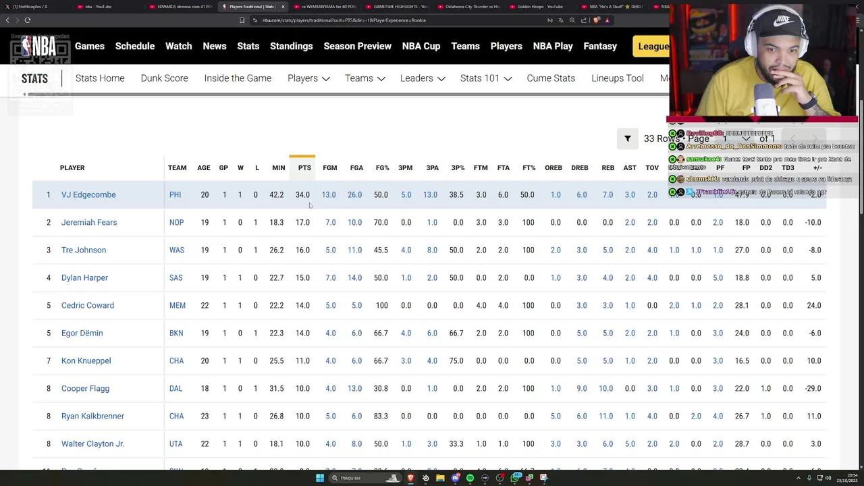Click the DAL team link
This screenshot has height=486, width=864.
click(176, 388)
